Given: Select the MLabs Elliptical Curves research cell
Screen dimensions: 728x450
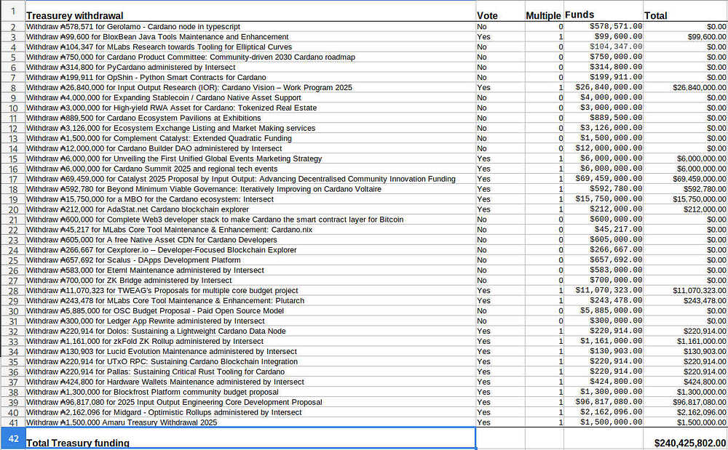Looking at the screenshot, I should coord(250,47).
